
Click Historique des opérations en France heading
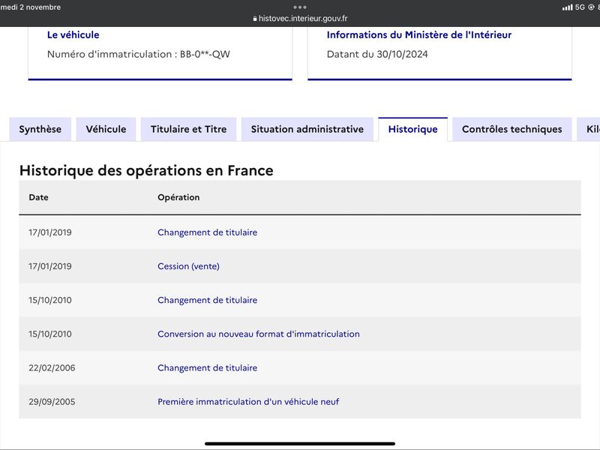(146, 171)
